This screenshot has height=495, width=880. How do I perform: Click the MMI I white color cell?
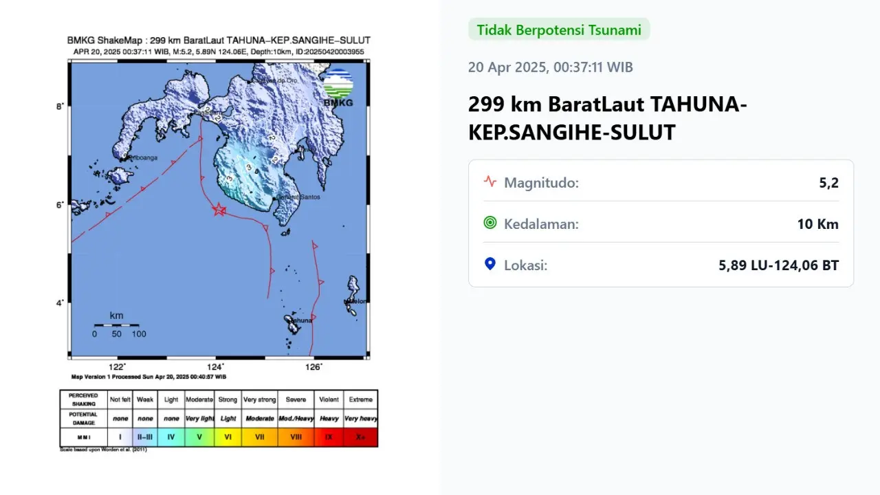120,437
